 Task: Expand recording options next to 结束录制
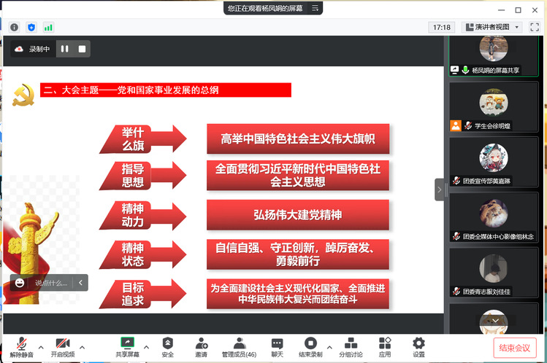[x=329, y=348]
